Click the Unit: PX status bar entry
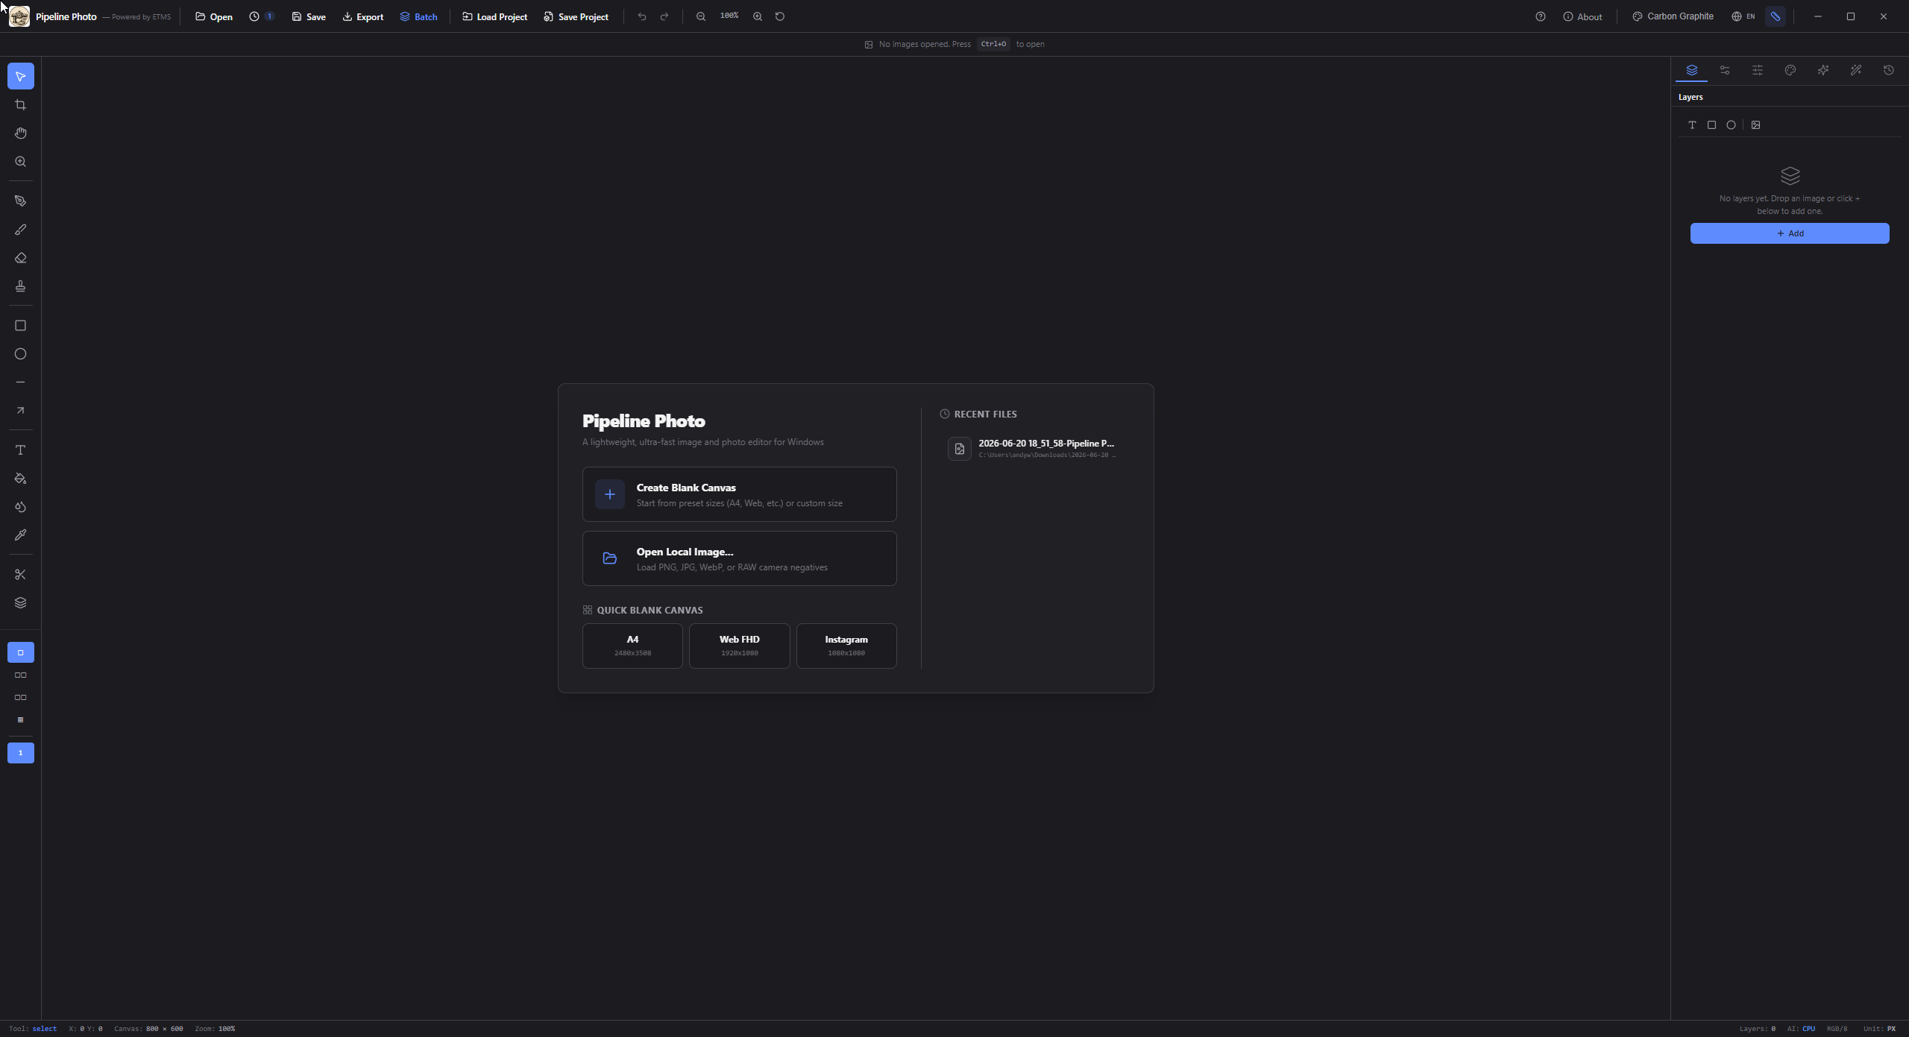 (x=1879, y=1029)
